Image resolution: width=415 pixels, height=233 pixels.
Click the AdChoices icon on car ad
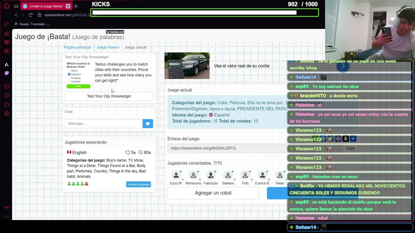[166, 54]
